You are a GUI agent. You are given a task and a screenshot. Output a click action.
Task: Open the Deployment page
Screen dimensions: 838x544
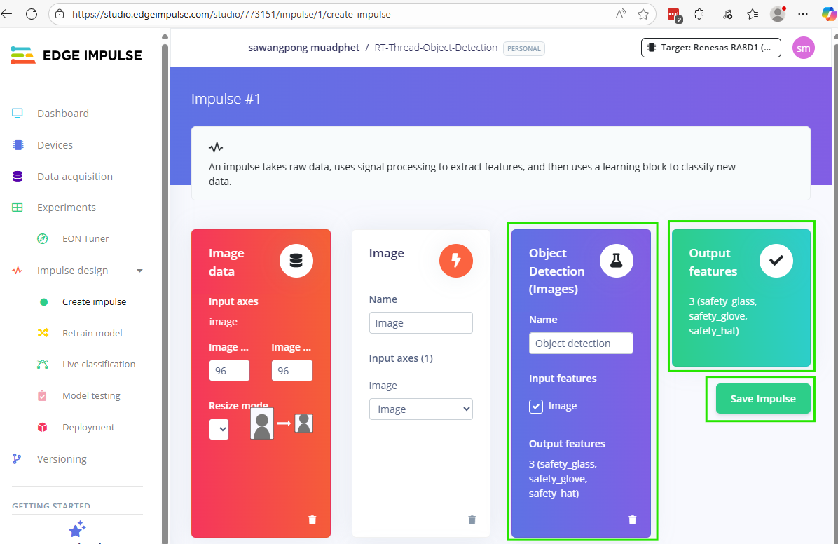pos(88,427)
